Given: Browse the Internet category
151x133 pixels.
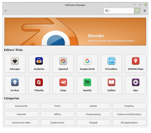Looking at the screenshot, I should (21, 114).
